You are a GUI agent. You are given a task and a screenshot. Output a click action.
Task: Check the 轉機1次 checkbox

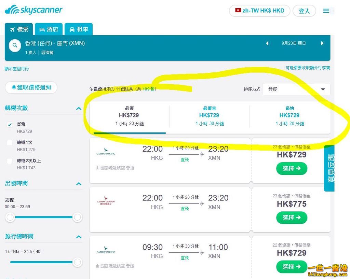[10, 143]
